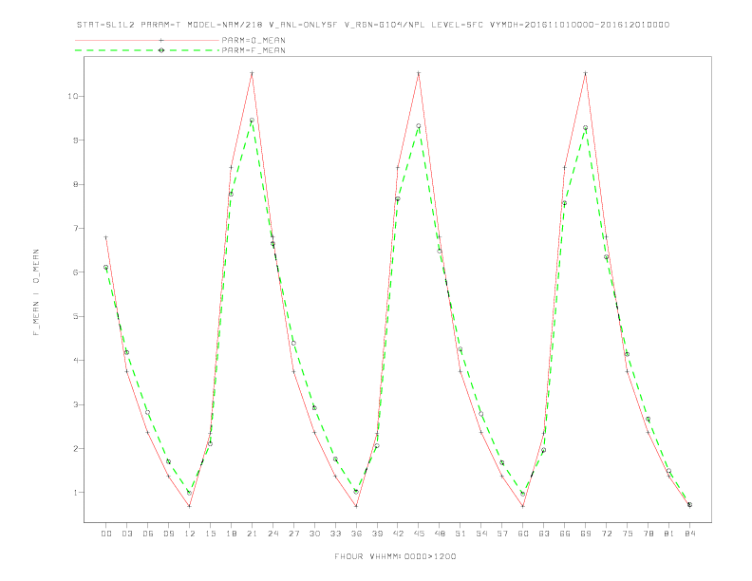Click x-axis tick label 78
The image size is (752, 581).
coord(648,534)
